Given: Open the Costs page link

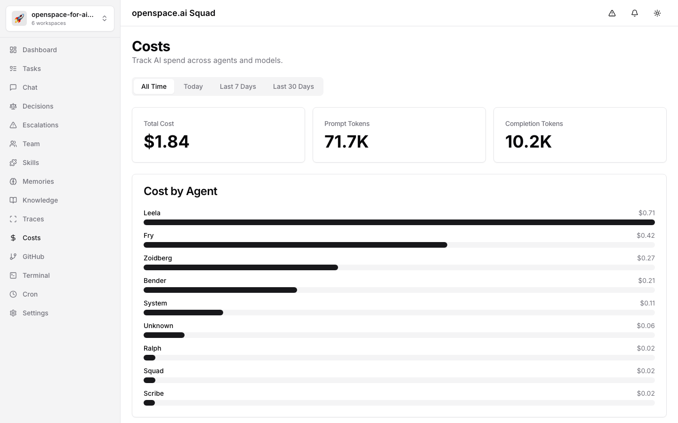Looking at the screenshot, I should pos(32,238).
